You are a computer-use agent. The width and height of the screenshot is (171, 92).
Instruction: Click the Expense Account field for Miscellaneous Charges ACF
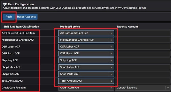143,40
